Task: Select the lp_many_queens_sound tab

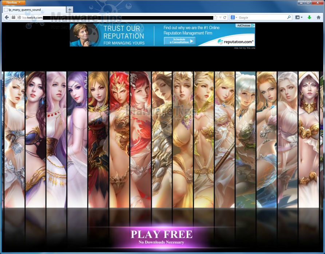Action: 35,9
